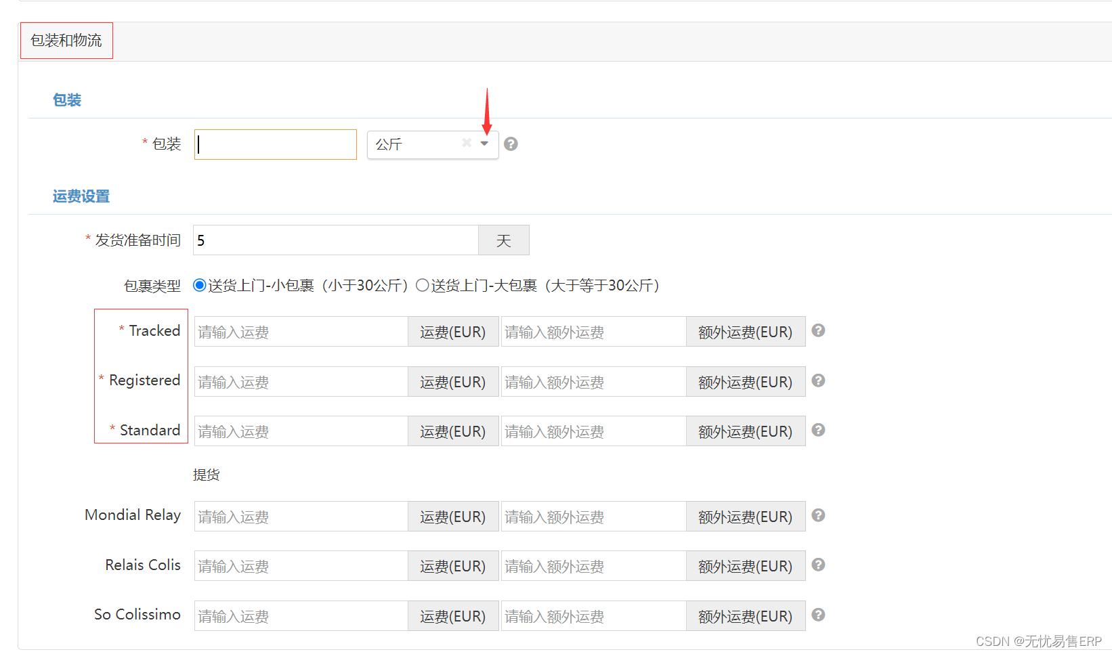Image resolution: width=1112 pixels, height=654 pixels.
Task: Click 额外运费(EUR) addon in Relais Colis row
Action: coord(746,566)
